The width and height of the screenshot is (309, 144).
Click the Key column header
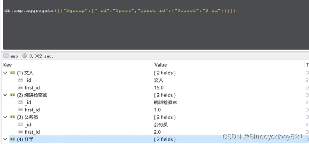[x=7, y=65]
